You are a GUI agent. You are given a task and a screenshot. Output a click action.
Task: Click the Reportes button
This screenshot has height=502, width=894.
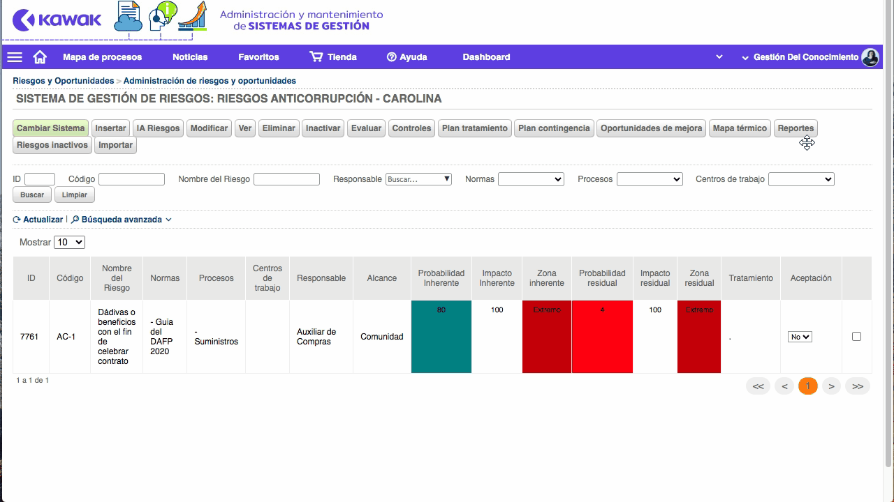[x=796, y=128]
